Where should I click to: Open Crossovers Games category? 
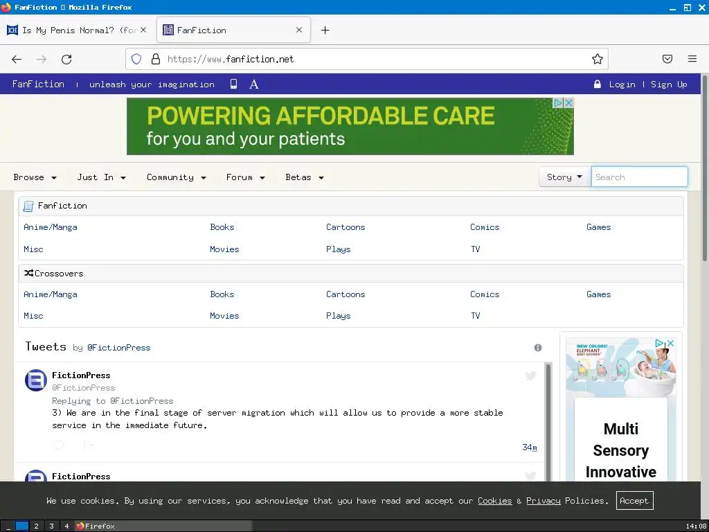[599, 294]
